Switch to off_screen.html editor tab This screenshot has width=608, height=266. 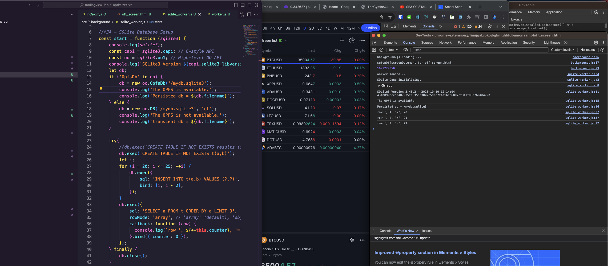pyautogui.click(x=134, y=14)
